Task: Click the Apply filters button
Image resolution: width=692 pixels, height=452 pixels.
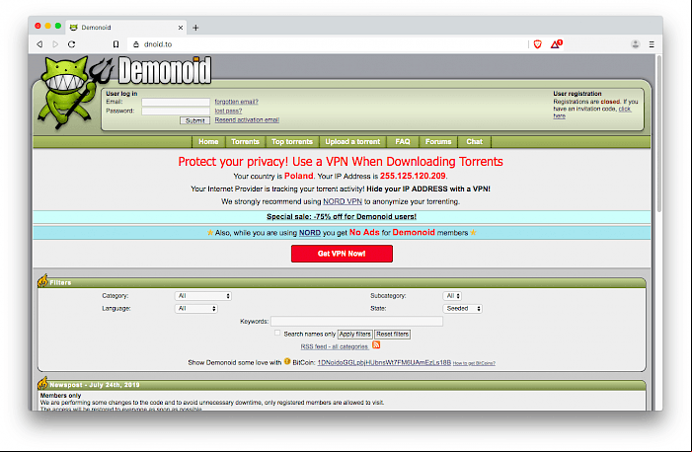Action: point(354,335)
